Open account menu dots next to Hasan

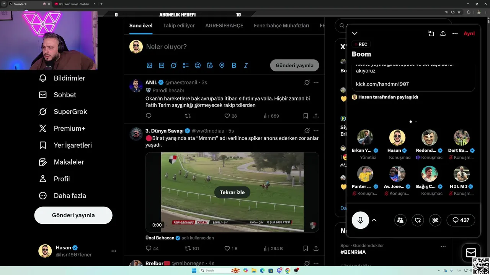pyautogui.click(x=114, y=251)
